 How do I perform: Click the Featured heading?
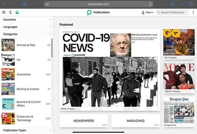[66, 25]
